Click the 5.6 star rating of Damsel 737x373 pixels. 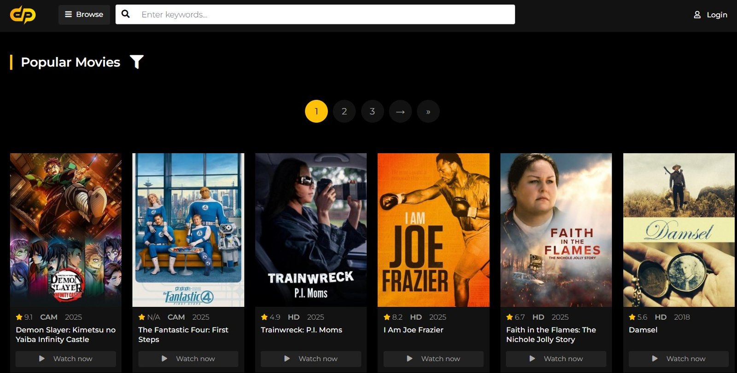(638, 317)
